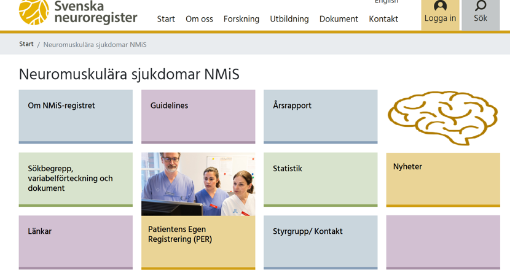510x270 pixels.
Task: Select Kontakt in the navigation bar
Action: pos(383,19)
